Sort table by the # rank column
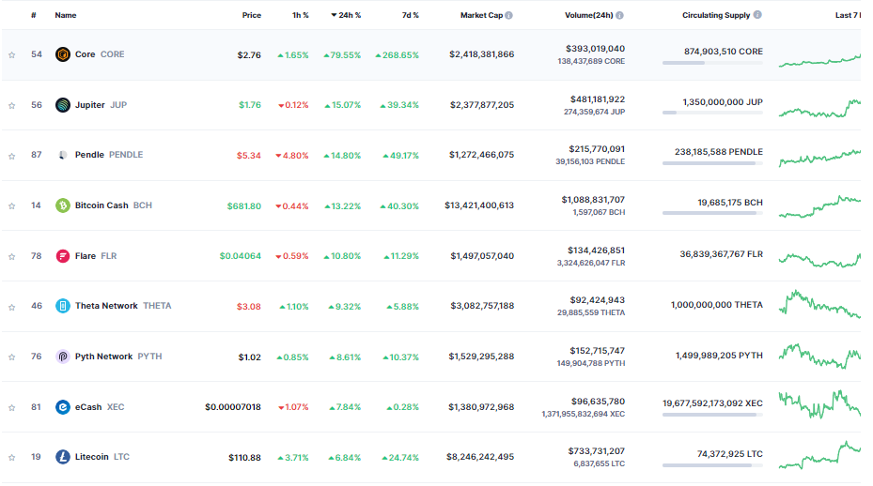 [x=34, y=16]
